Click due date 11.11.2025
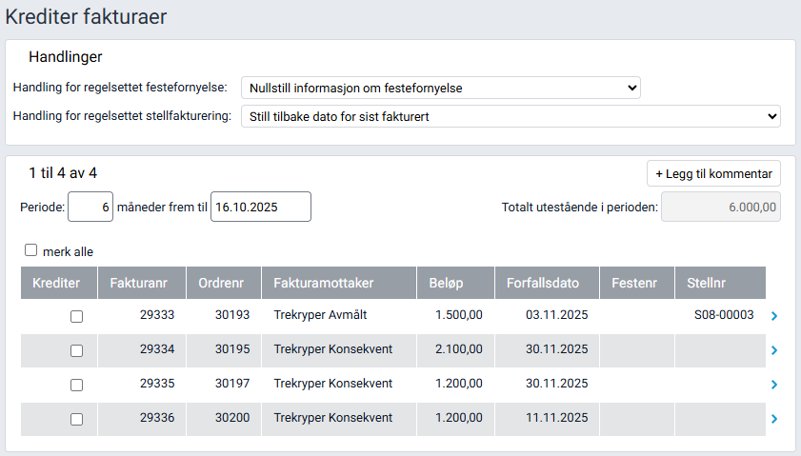Viewport: 801px width, 456px height. [557, 417]
